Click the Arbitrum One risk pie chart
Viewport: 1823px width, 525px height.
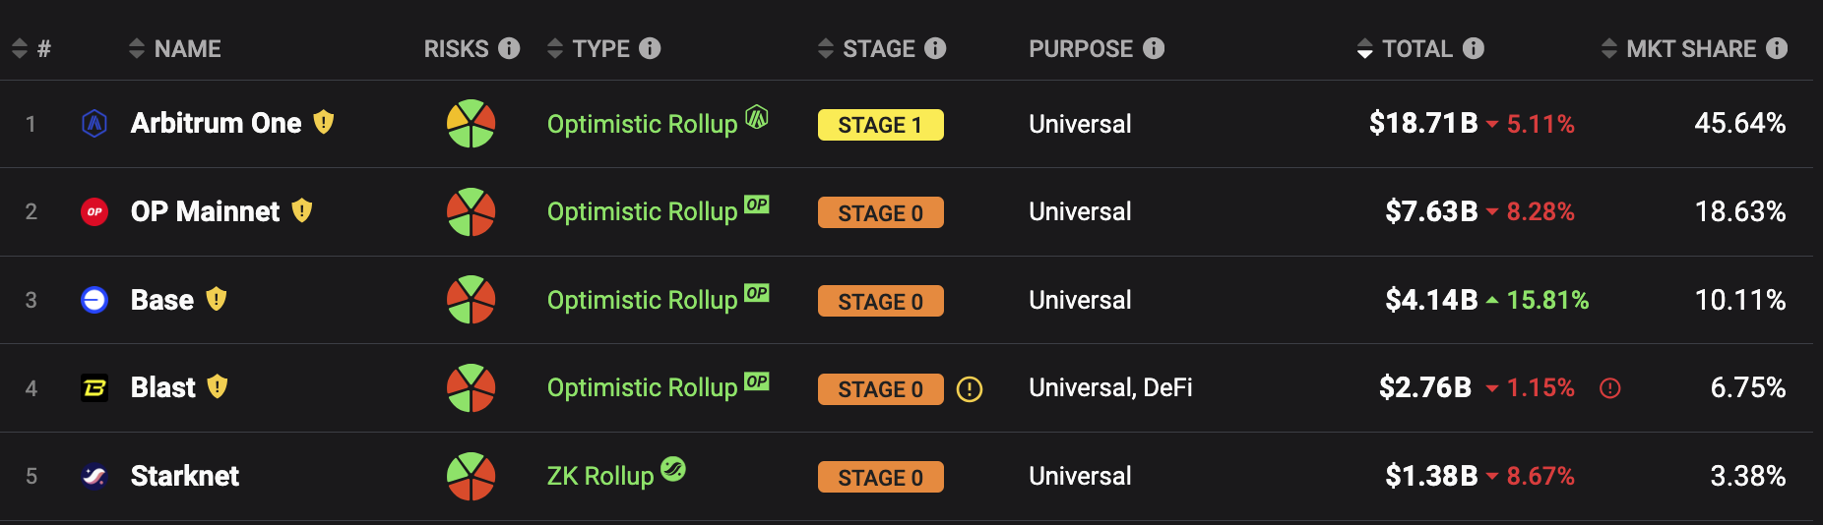(x=471, y=124)
